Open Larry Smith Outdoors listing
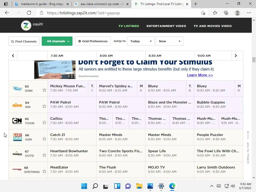The image size is (256, 192). tap(218, 170)
